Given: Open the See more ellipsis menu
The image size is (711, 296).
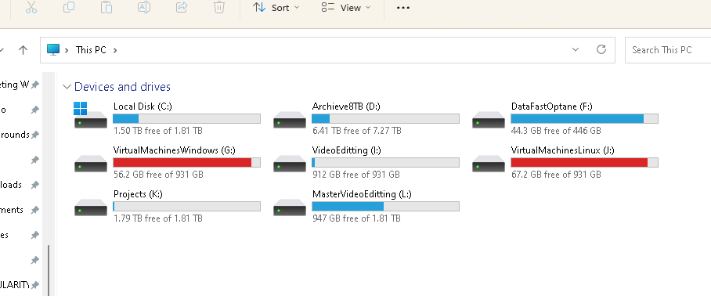Looking at the screenshot, I should point(403,8).
